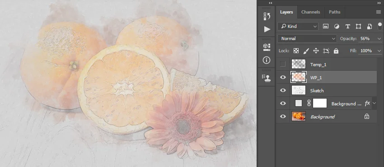Filter layers by pixel layers icon

325,27
